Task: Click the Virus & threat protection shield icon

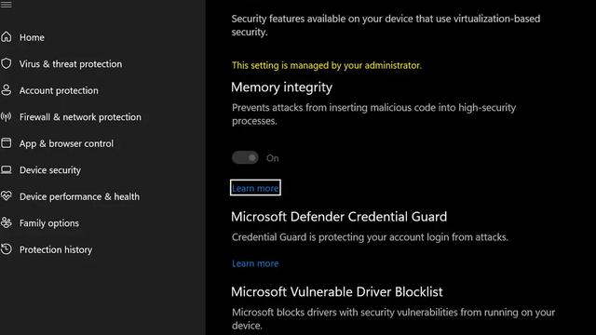Action: (x=7, y=63)
